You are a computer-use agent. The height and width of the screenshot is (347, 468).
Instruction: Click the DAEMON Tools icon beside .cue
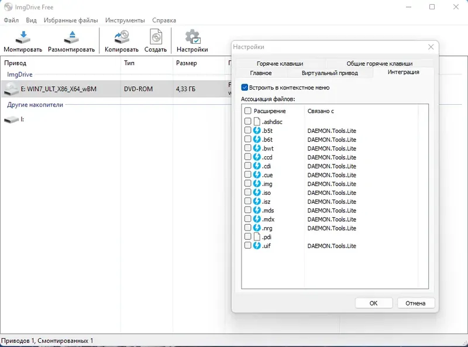[x=257, y=175]
